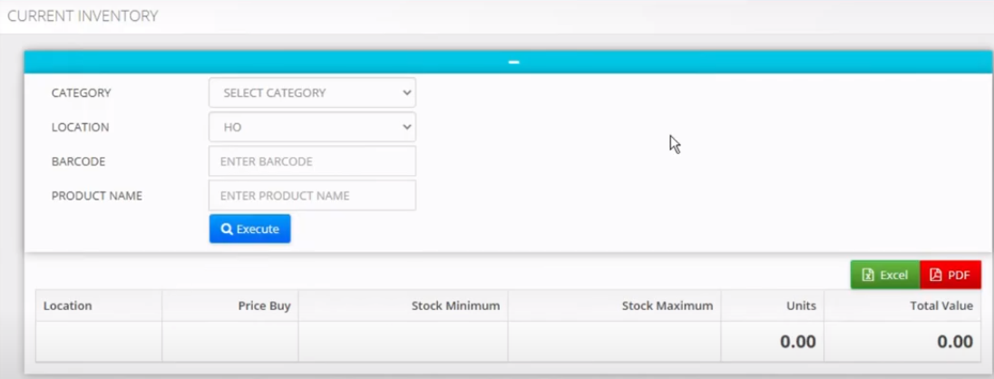Click the BARCODE field label
Image resolution: width=994 pixels, height=379 pixels.
coord(79,161)
